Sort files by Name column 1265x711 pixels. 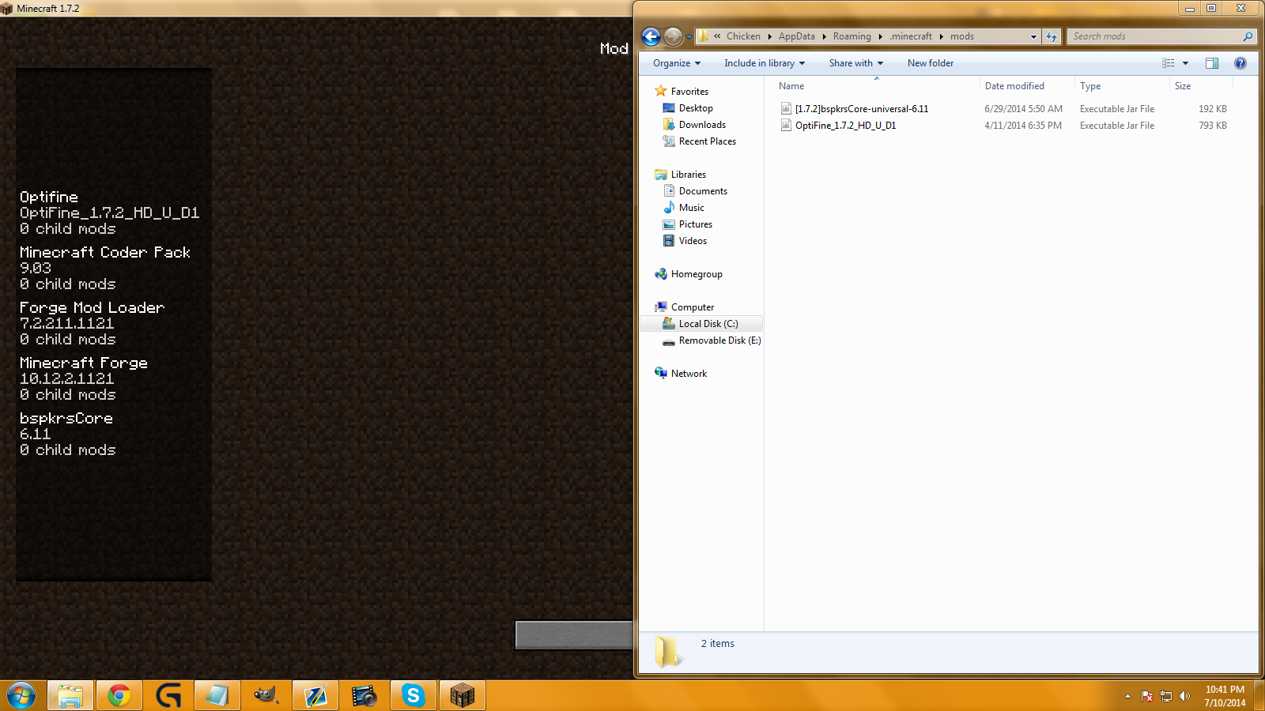876,86
